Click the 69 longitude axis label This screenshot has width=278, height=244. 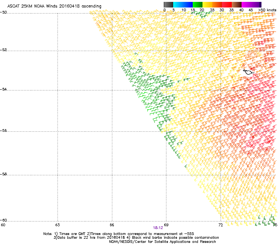(x=166, y=225)
